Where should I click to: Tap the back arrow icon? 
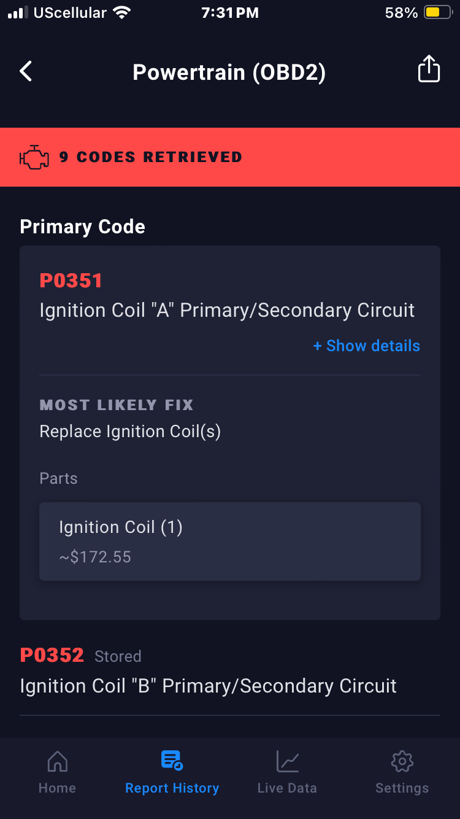coord(26,72)
